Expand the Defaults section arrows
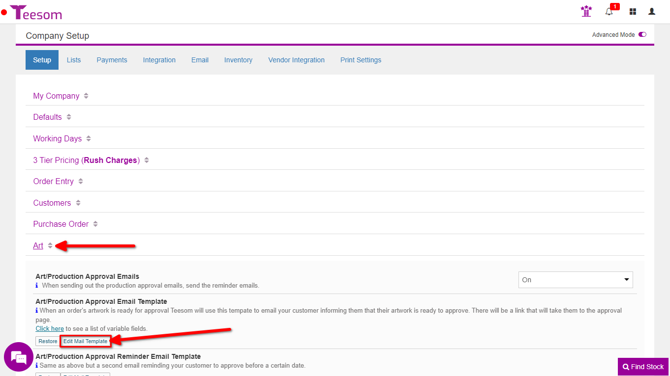The image size is (670, 376). pyautogui.click(x=69, y=117)
